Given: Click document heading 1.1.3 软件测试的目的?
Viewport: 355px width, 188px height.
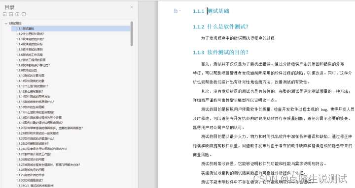Looking at the screenshot, I should (x=221, y=53).
